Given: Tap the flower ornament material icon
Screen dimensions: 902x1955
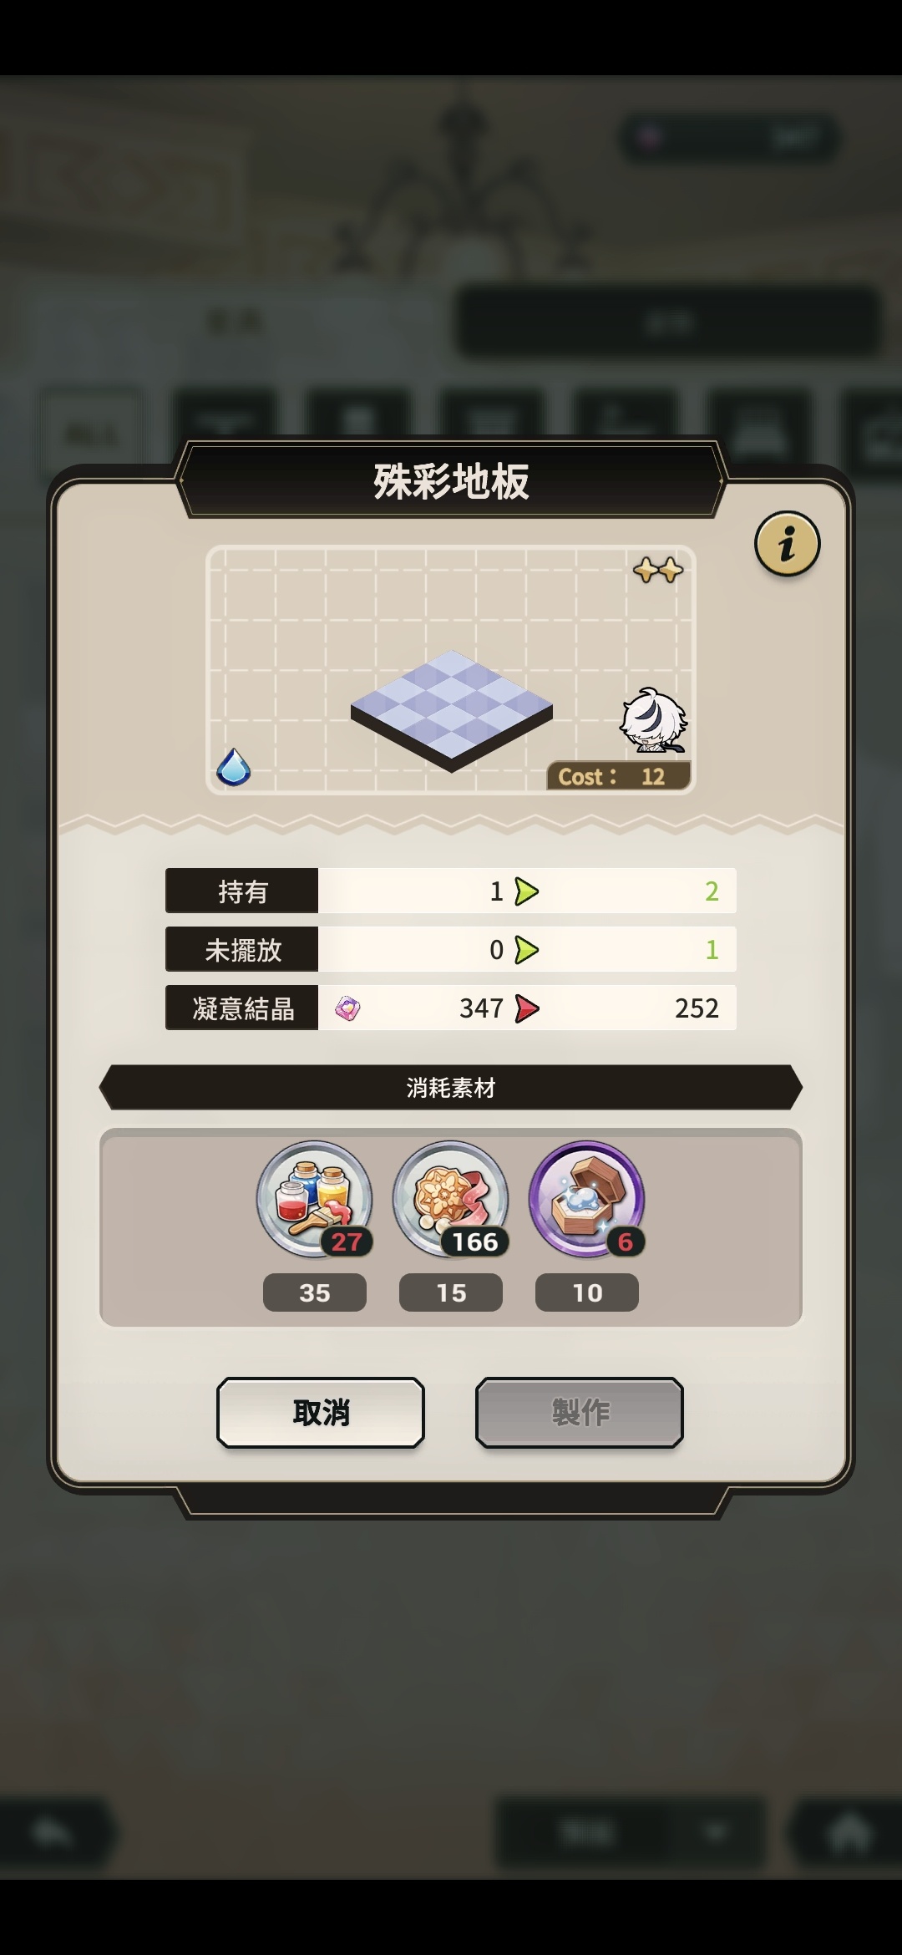Looking at the screenshot, I should coord(451,1199).
